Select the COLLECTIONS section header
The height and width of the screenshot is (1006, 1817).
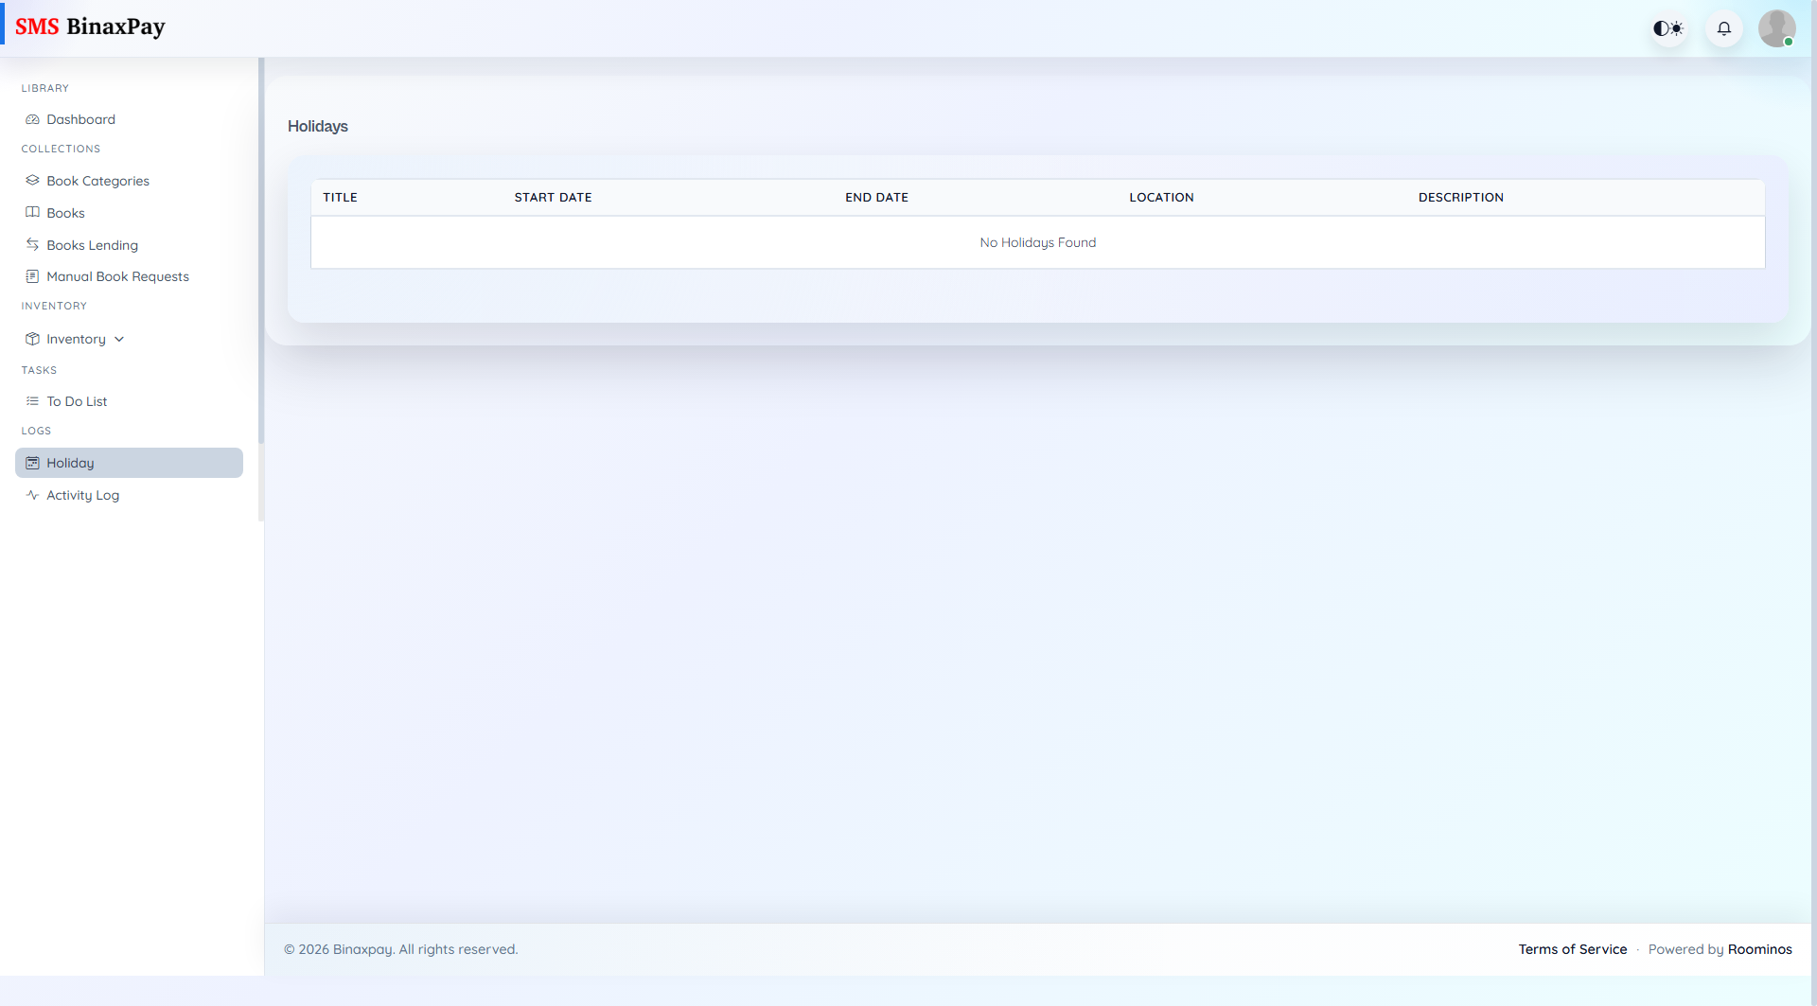[x=61, y=149]
